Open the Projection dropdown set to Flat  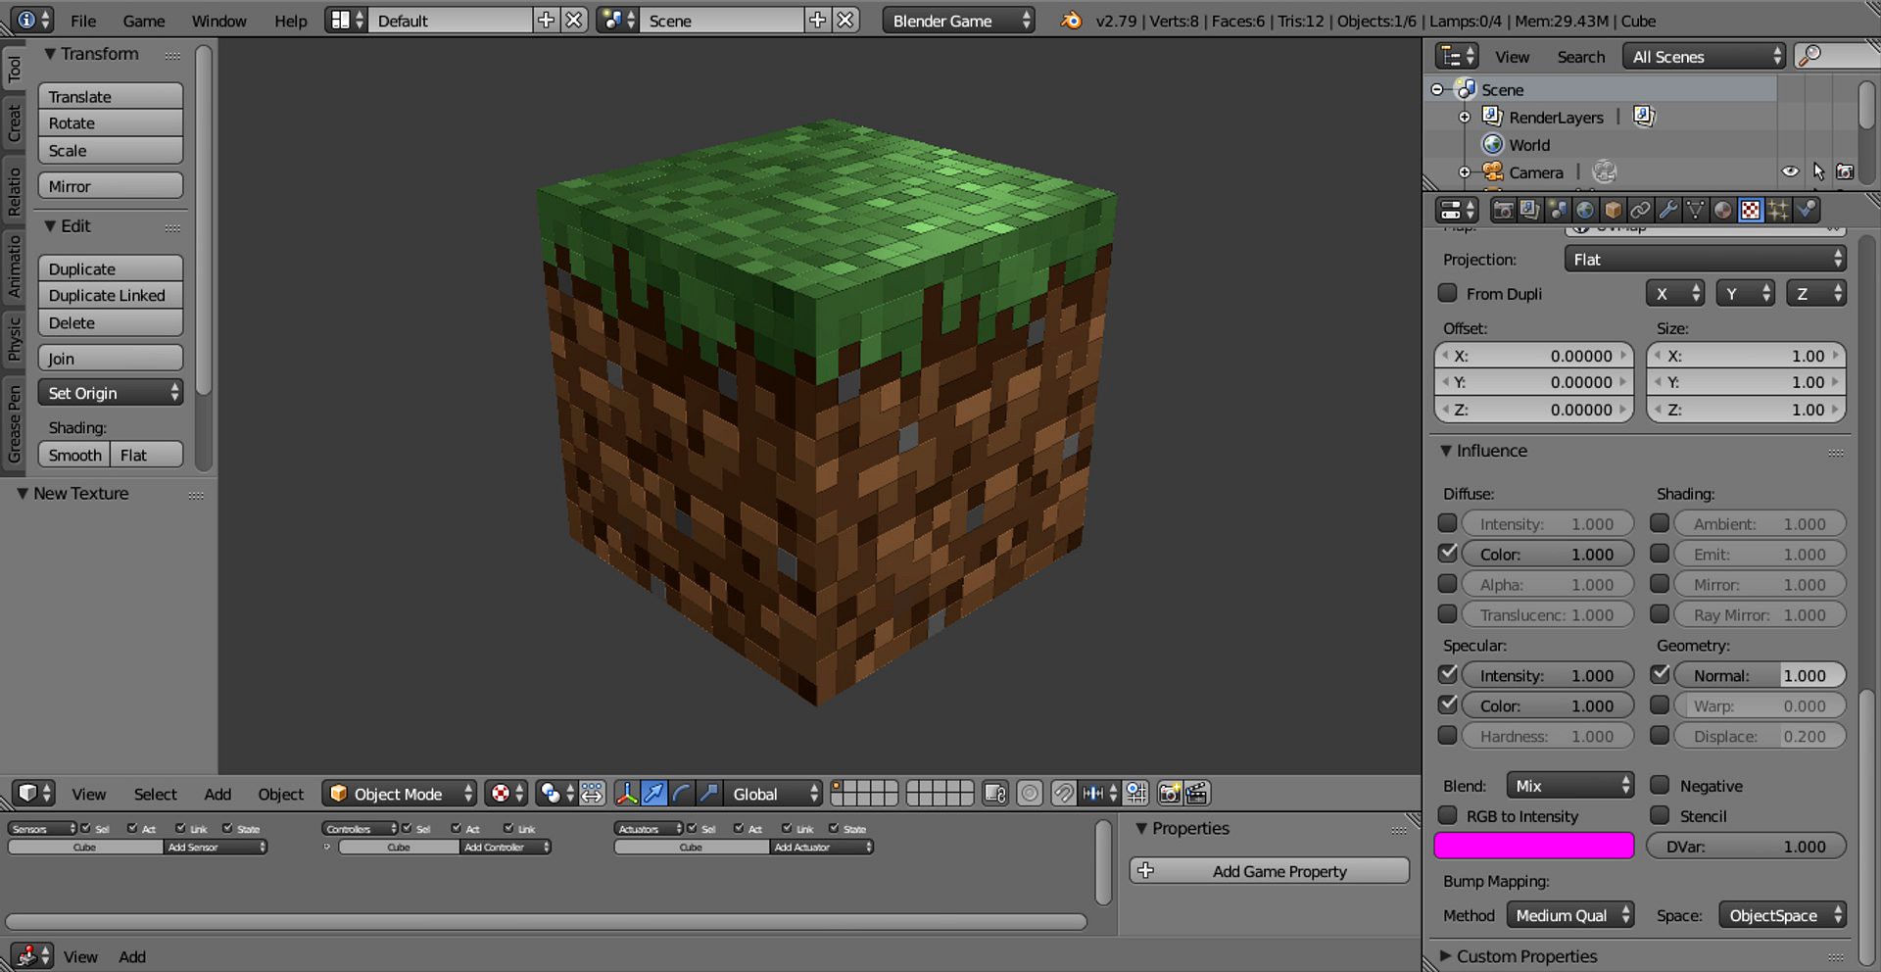click(1704, 259)
